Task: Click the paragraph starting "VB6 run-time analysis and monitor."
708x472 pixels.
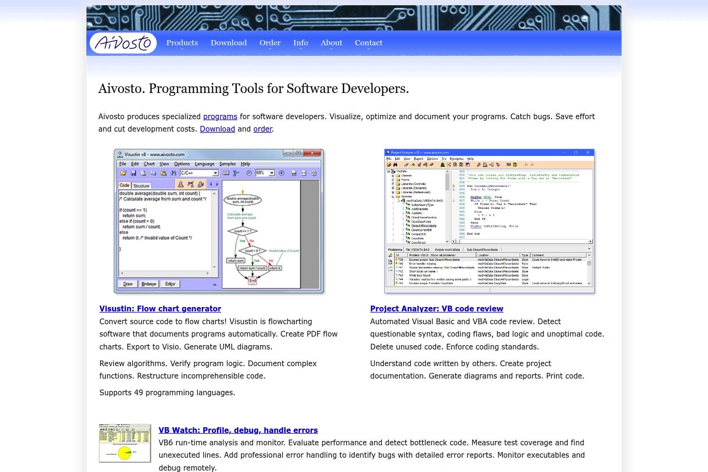Action: tap(372, 455)
